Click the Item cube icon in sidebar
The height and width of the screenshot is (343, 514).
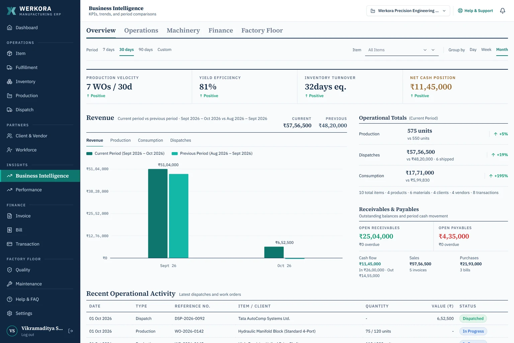(x=10, y=53)
